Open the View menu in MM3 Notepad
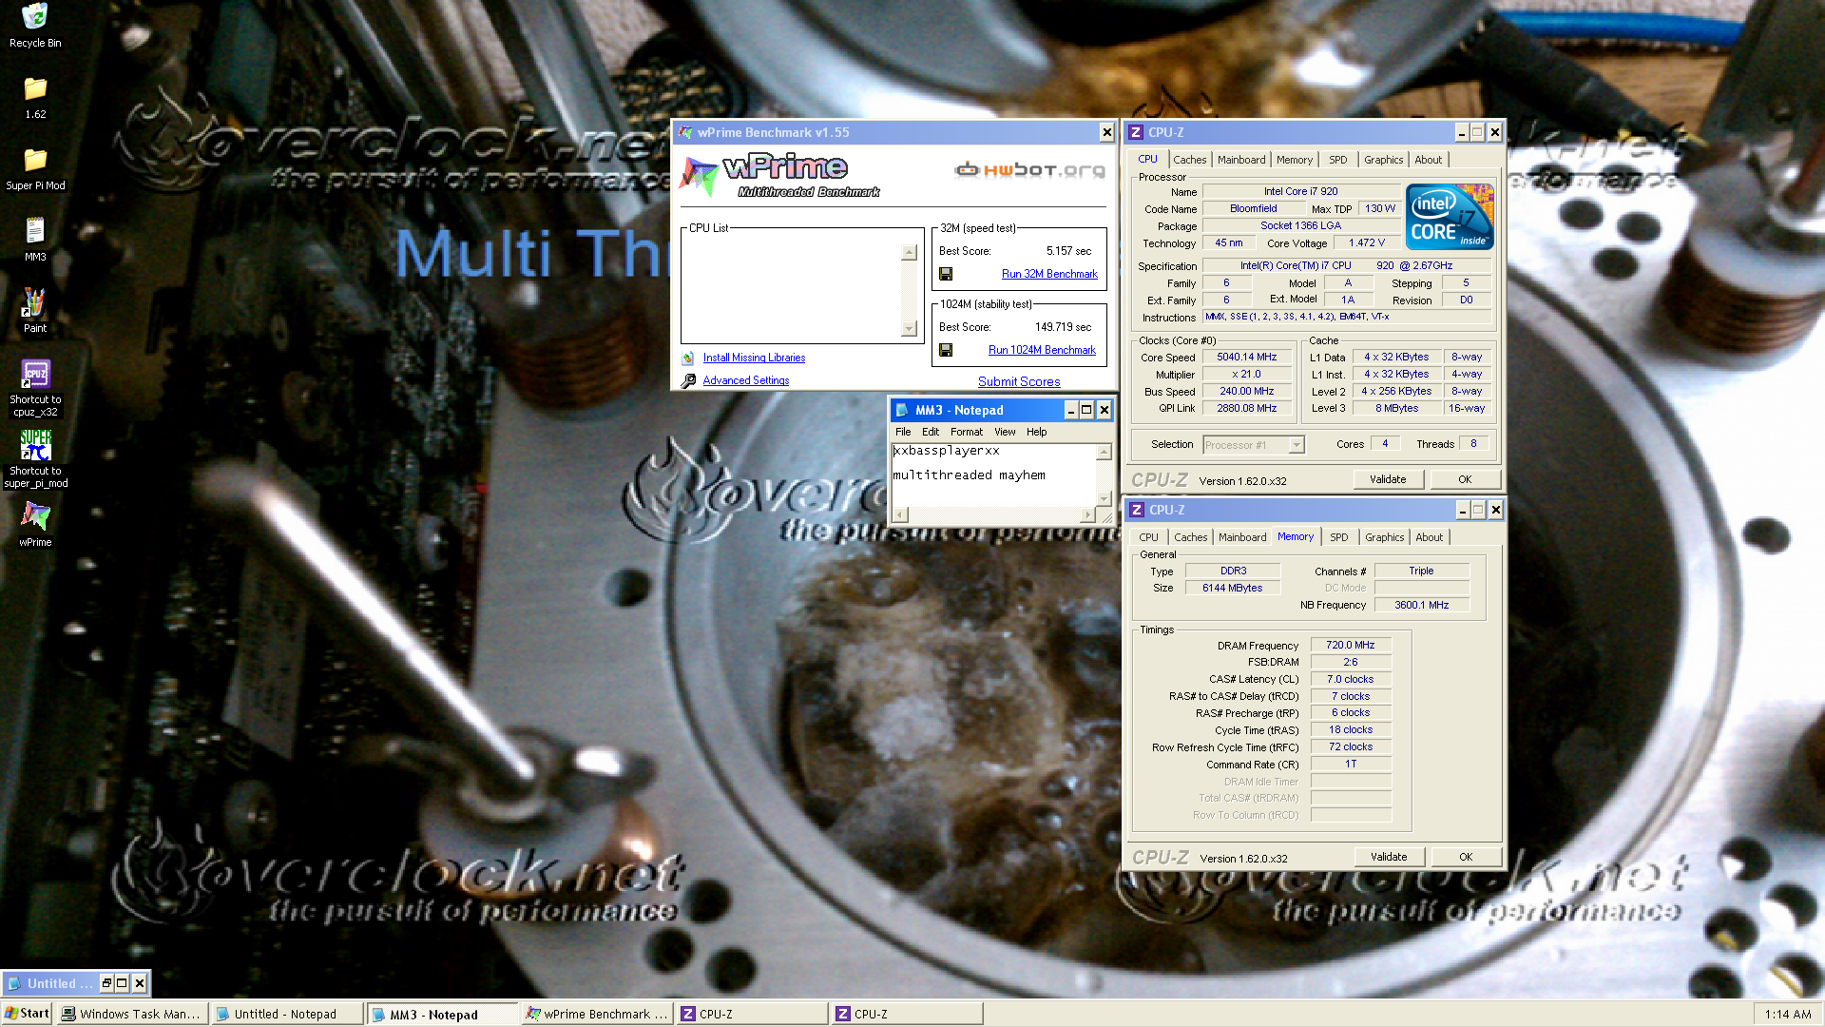The width and height of the screenshot is (1825, 1027). 1005,432
